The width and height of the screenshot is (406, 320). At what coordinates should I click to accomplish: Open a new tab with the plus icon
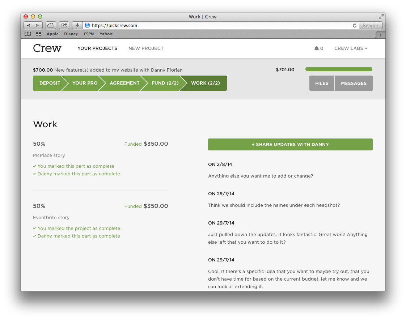coord(380,35)
